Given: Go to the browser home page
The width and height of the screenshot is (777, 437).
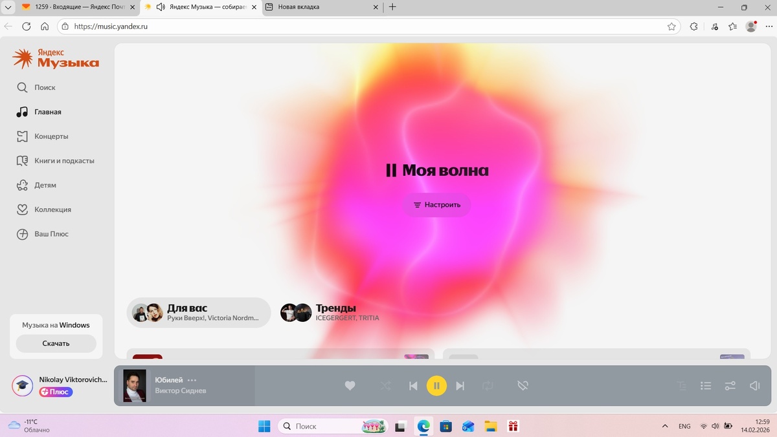Looking at the screenshot, I should pos(45,27).
